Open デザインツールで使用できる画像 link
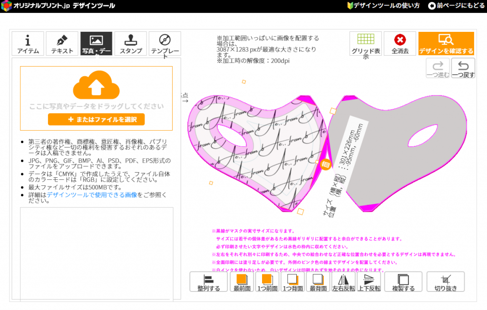487x310 pixels. pos(92,195)
